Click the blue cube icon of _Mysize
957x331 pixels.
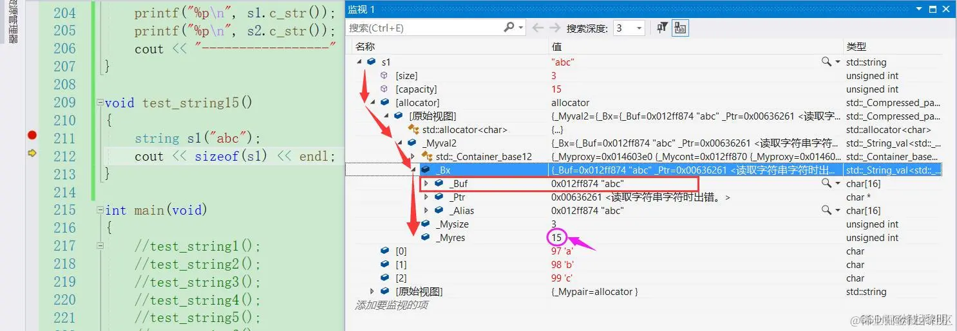425,224
